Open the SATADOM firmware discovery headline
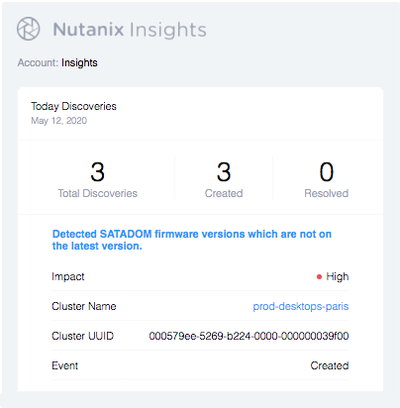Screen dimensions: 400x408 [192, 240]
